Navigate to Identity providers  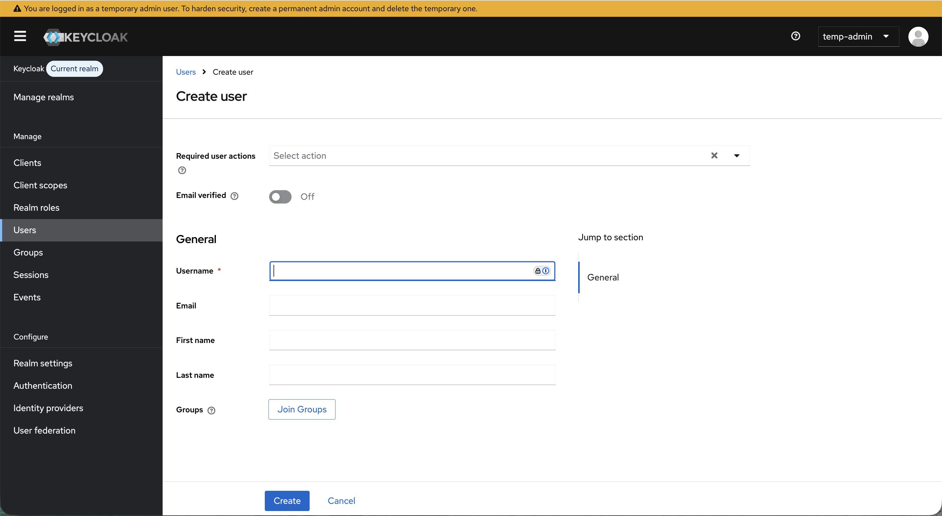click(48, 408)
